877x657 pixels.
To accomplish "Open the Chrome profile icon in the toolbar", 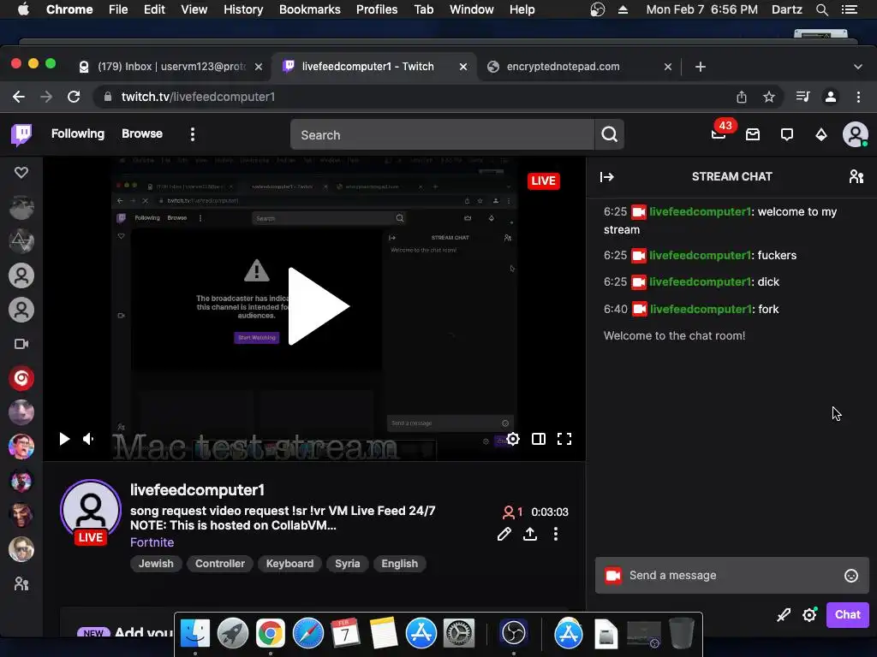I will pyautogui.click(x=831, y=97).
